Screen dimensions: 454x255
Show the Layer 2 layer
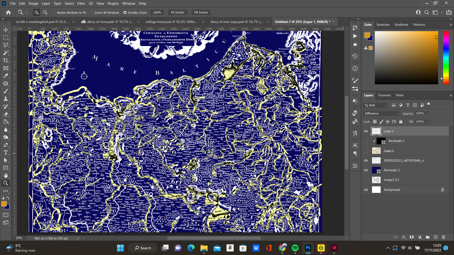366,151
